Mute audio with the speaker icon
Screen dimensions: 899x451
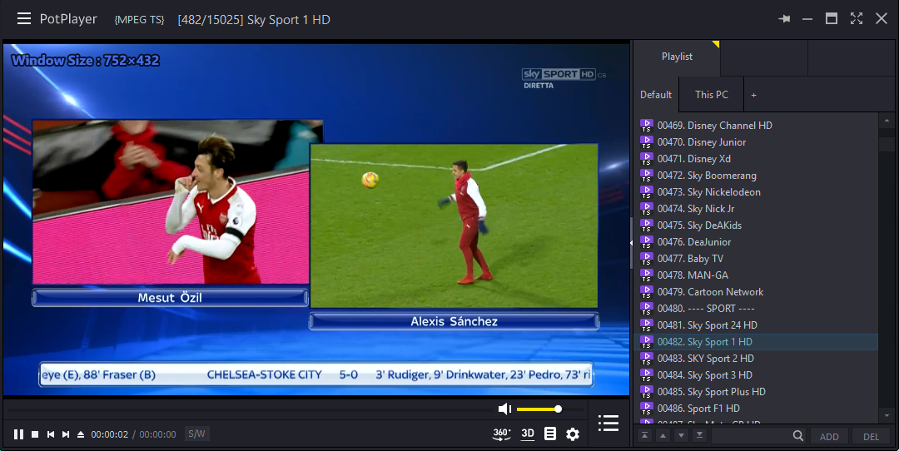(504, 409)
